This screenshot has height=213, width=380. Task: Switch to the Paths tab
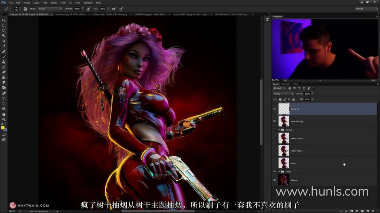(295, 84)
